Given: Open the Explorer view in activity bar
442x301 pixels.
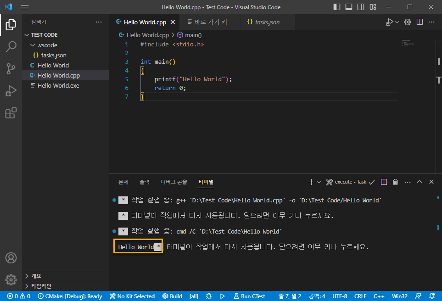Looking at the screenshot, I should click(11, 25).
